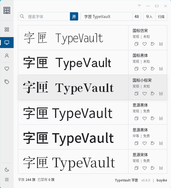
Task: Click the 国标仿宋 font name
Action: pos(140,31)
